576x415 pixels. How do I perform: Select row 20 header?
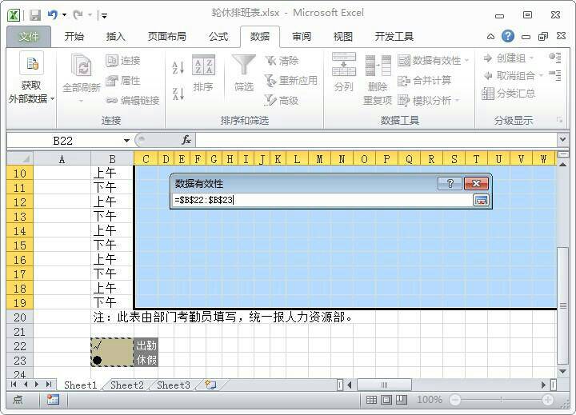point(20,317)
